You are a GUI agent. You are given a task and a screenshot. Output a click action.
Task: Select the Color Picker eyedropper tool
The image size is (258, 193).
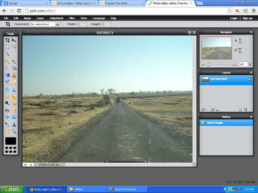coord(7,125)
